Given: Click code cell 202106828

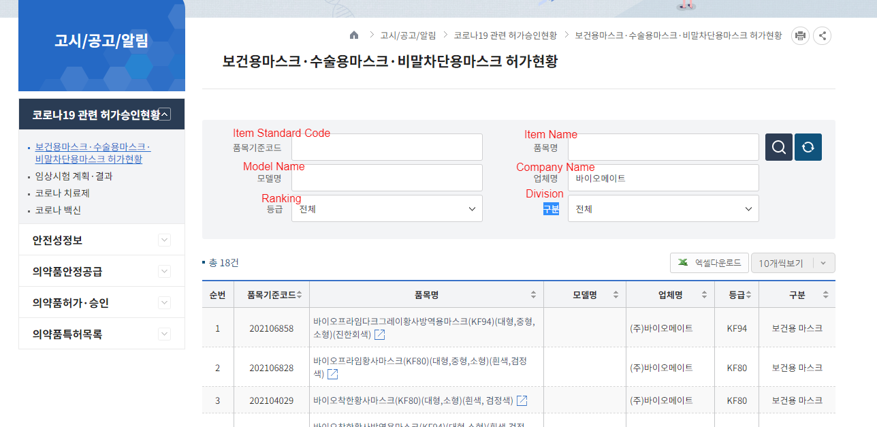Looking at the screenshot, I should point(271,368).
